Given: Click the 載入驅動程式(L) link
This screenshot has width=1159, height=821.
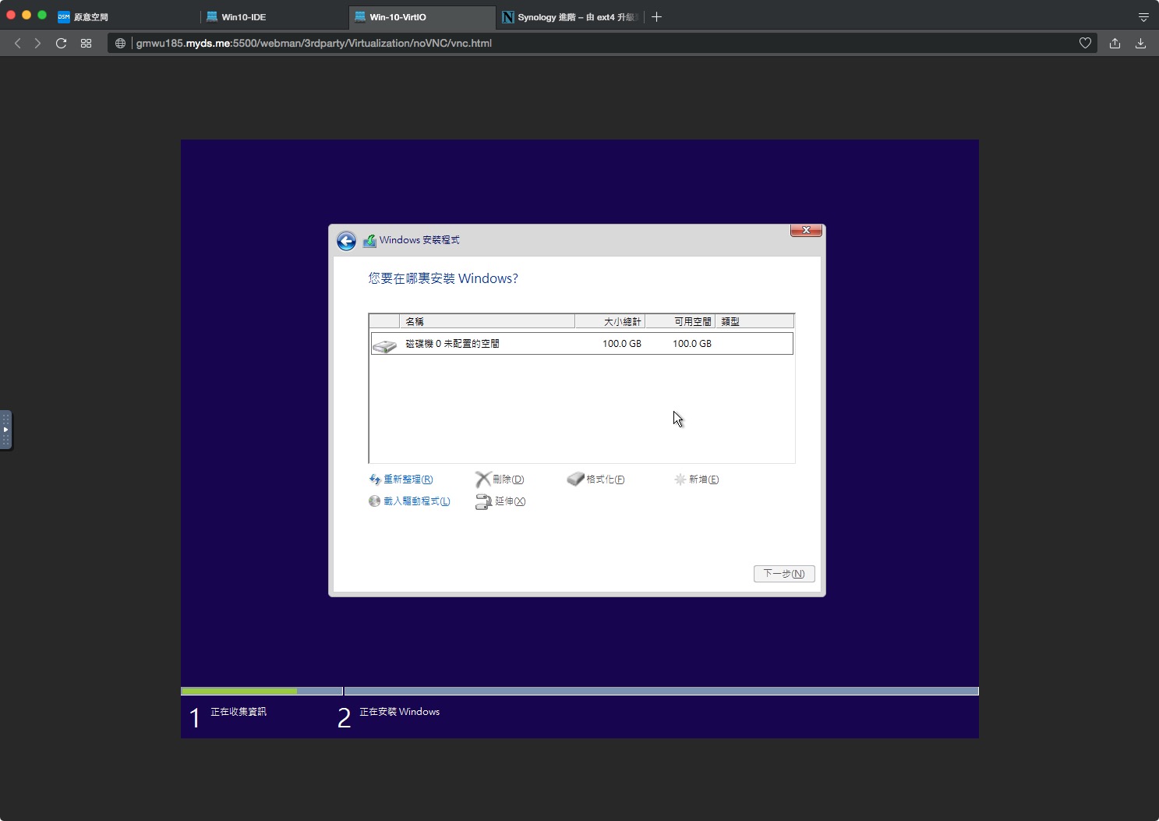Looking at the screenshot, I should click(417, 501).
